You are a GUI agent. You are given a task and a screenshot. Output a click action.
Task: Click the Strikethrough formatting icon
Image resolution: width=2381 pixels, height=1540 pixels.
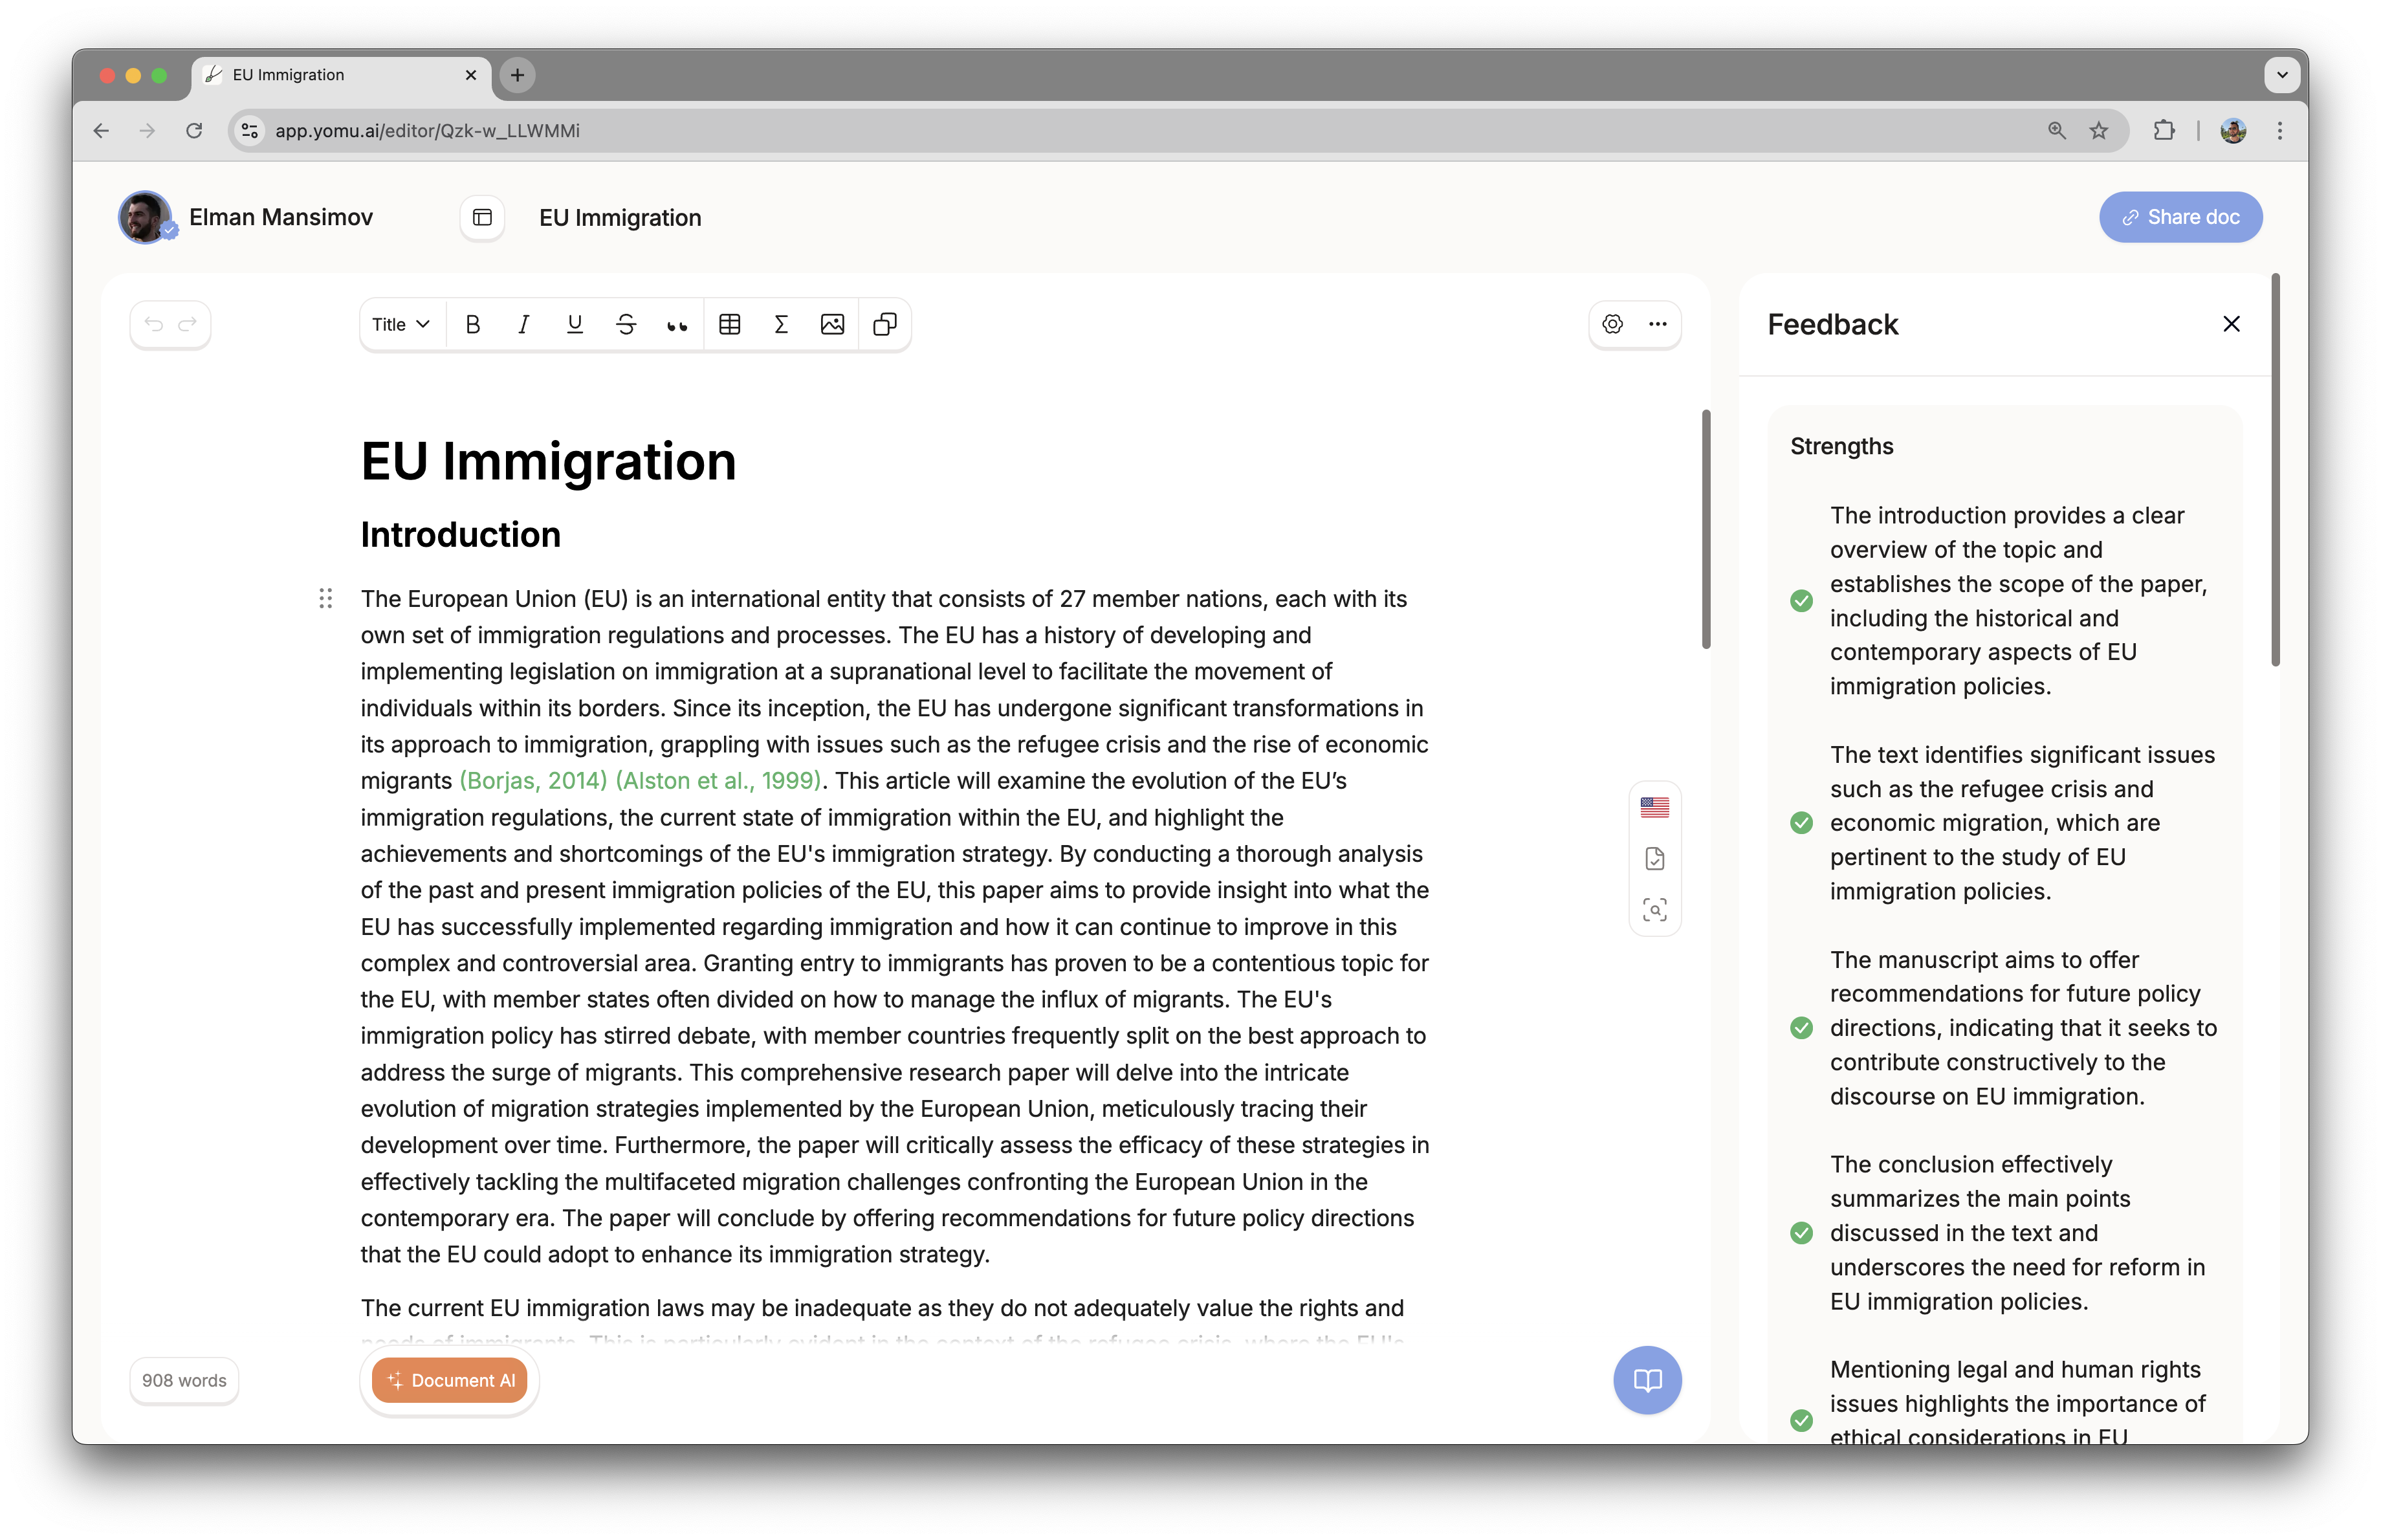point(626,325)
